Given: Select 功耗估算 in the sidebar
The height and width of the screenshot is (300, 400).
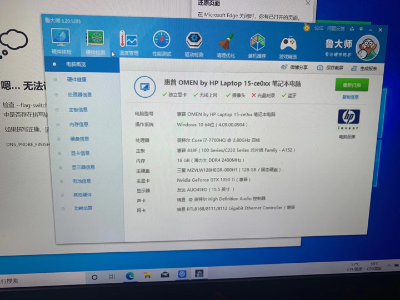Looking at the screenshot, I should tap(83, 208).
